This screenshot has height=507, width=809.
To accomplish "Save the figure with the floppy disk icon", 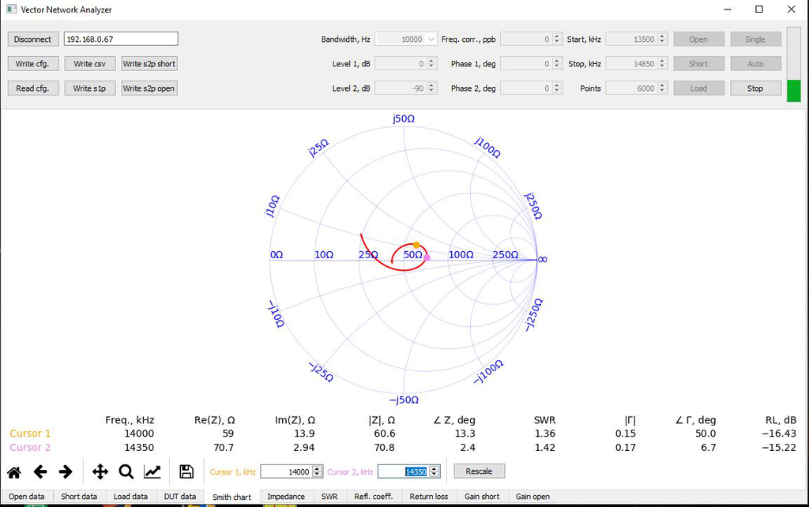I will click(186, 472).
